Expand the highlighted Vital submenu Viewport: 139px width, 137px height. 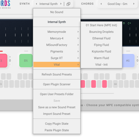[x=57, y=65]
